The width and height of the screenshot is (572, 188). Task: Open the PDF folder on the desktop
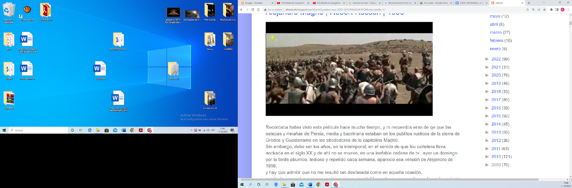(9, 41)
